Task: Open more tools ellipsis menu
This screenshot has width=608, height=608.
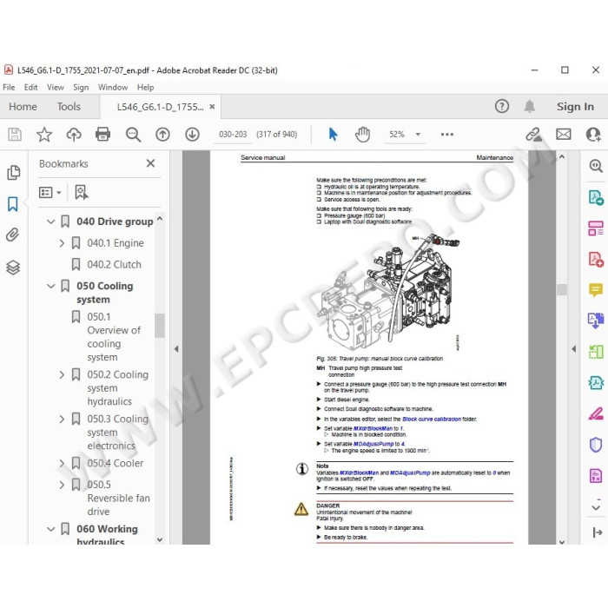Action: point(447,134)
